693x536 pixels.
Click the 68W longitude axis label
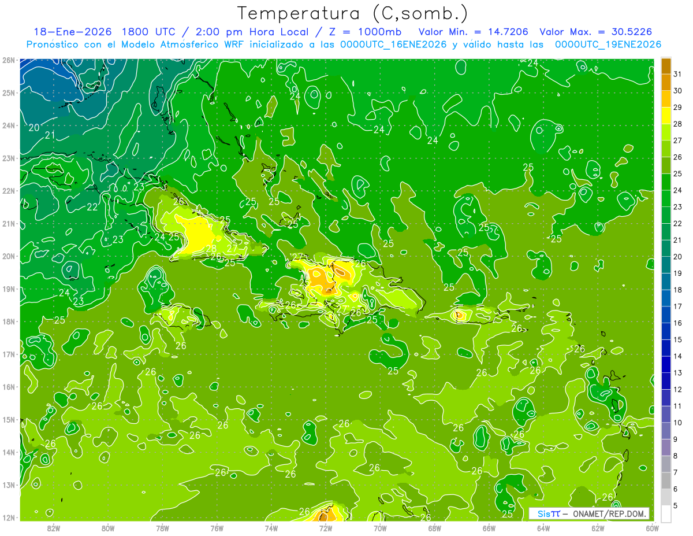(434, 528)
